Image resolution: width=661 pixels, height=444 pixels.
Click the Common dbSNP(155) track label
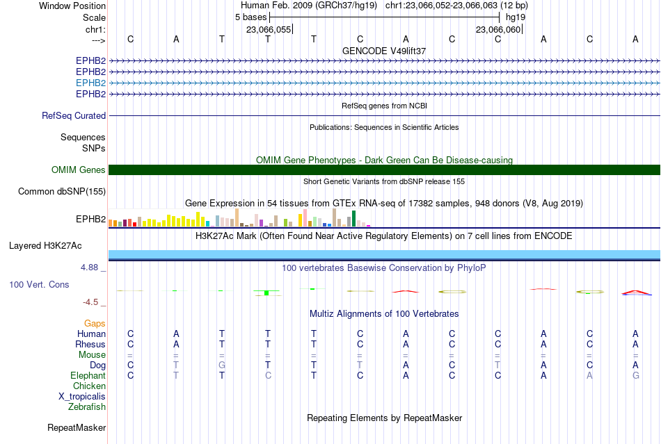62,192
